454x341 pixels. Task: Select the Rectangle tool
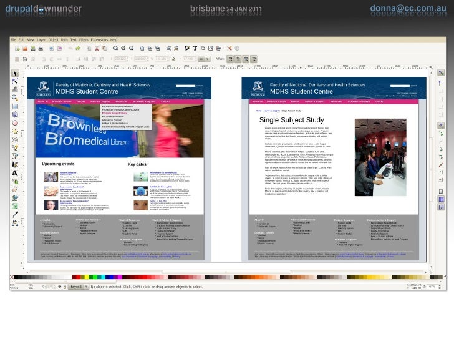15,106
